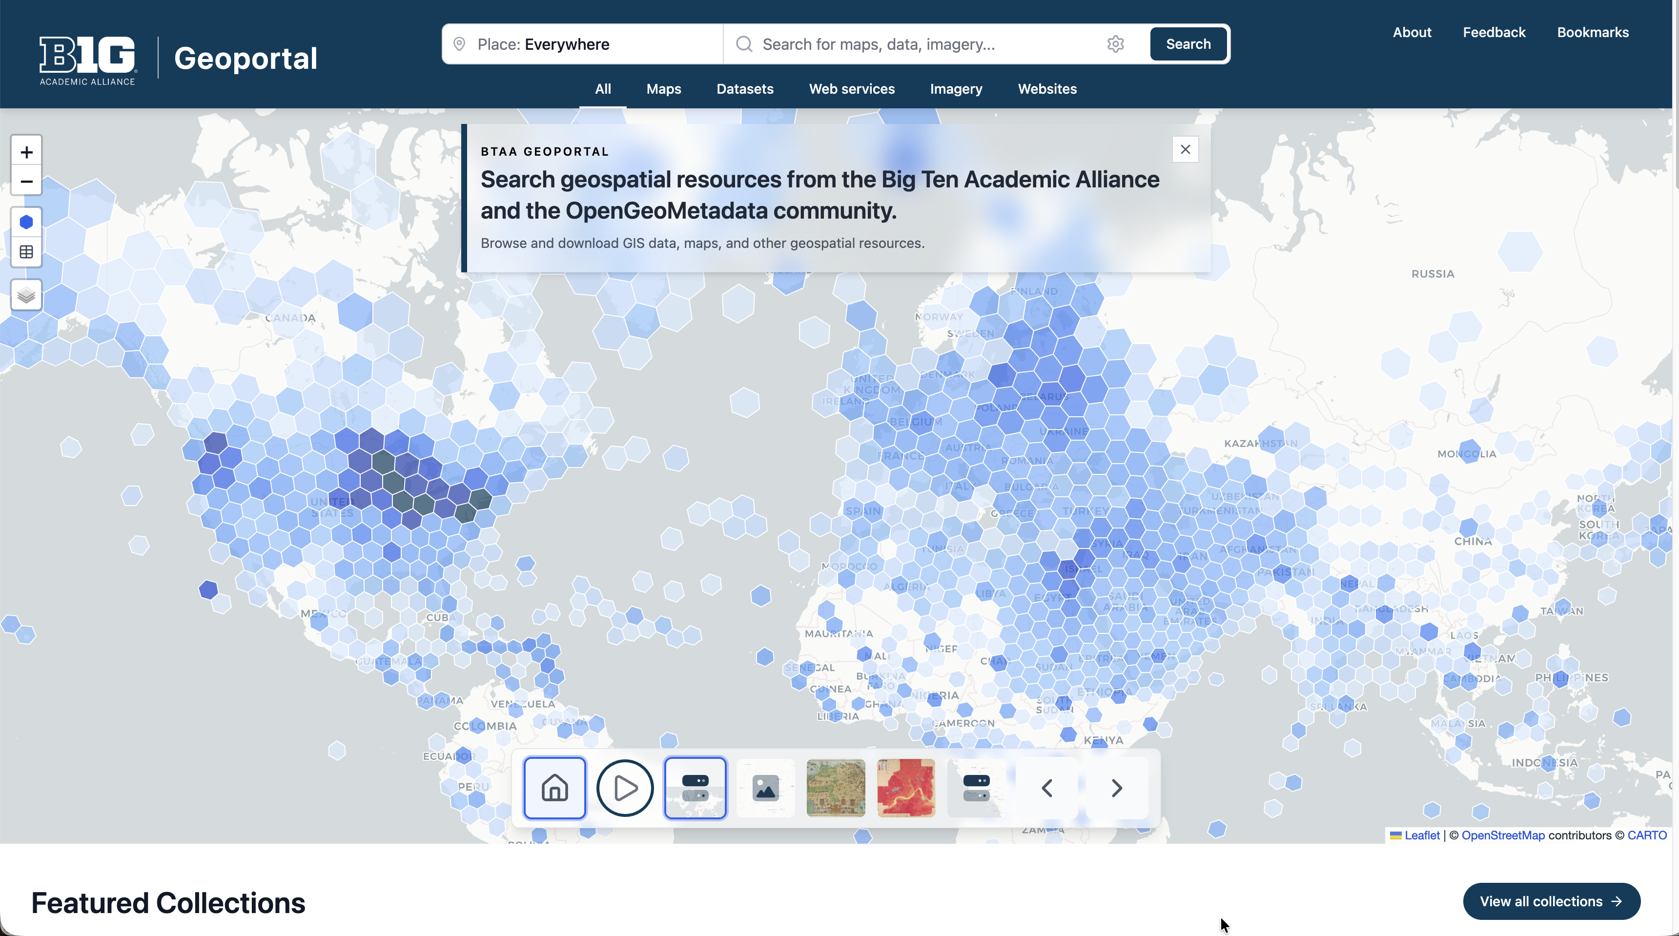
Task: Switch to the Maps tab
Action: pyautogui.click(x=663, y=89)
